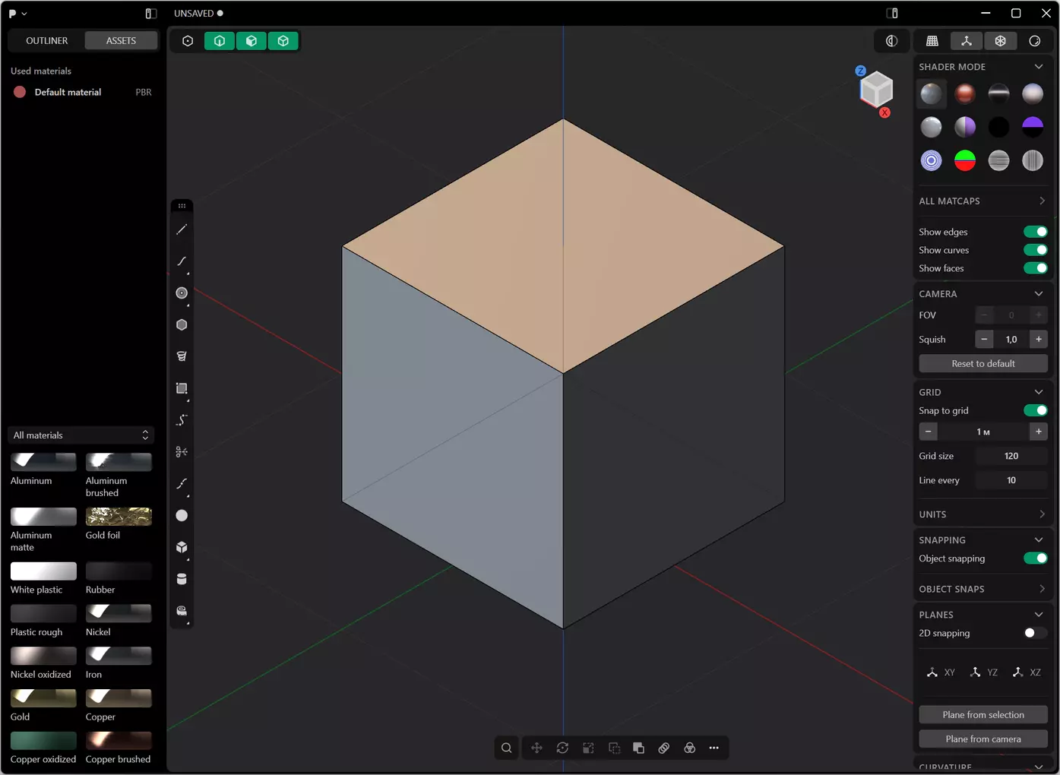Select the Gold foil material thumbnail
The height and width of the screenshot is (775, 1060).
click(x=119, y=517)
